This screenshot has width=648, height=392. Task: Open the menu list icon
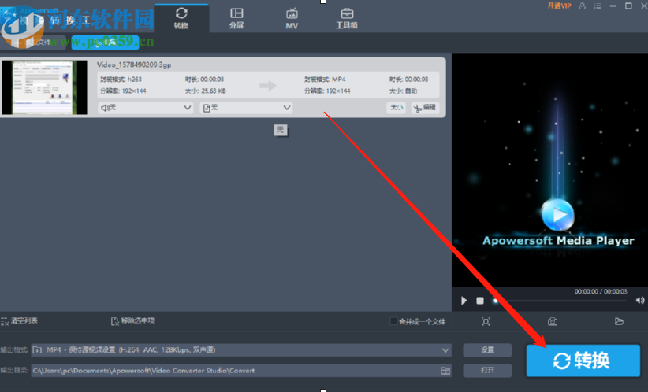(598, 6)
